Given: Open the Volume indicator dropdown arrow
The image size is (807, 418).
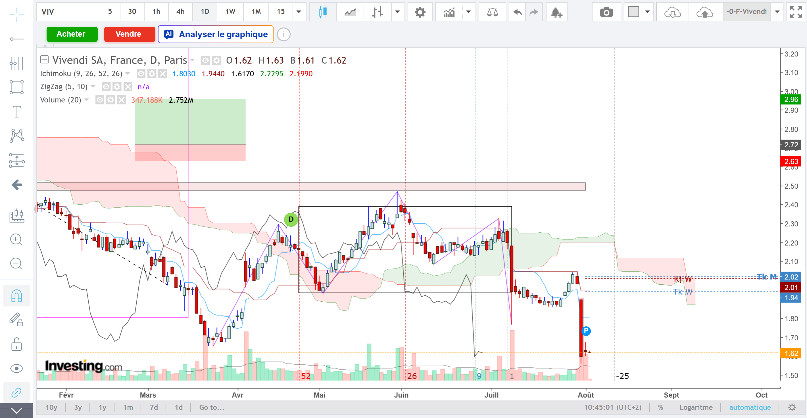Looking at the screenshot, I should (x=86, y=100).
